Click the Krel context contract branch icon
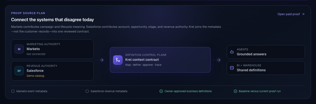The height and width of the screenshot is (104, 316). click(x=118, y=60)
